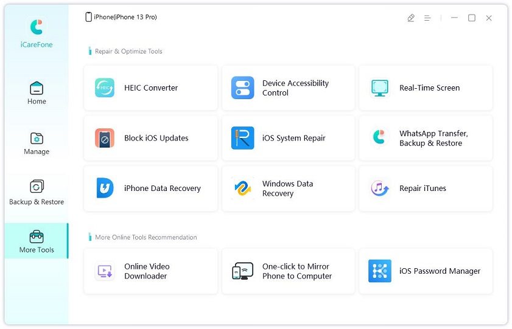Click the iCareFone logo icon
This screenshot has width=512, height=329.
(x=37, y=27)
